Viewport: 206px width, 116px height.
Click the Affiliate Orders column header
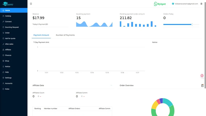point(74,109)
